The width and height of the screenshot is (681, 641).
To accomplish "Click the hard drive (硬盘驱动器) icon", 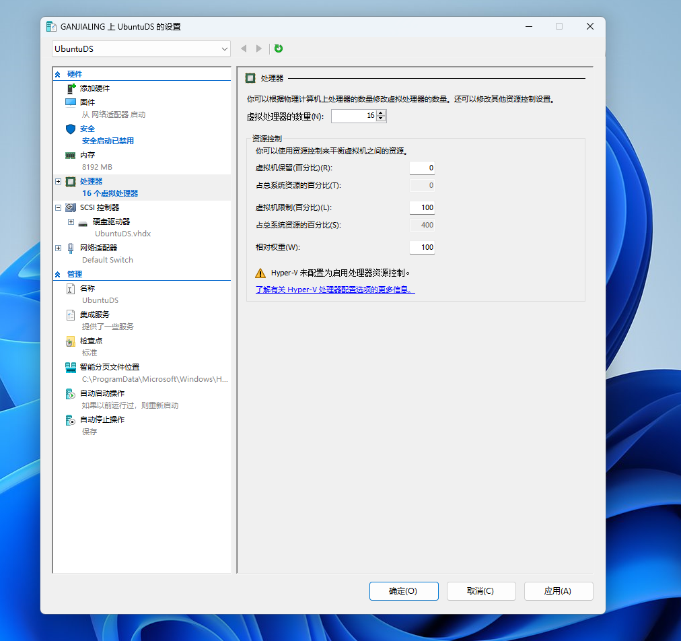I will [83, 223].
